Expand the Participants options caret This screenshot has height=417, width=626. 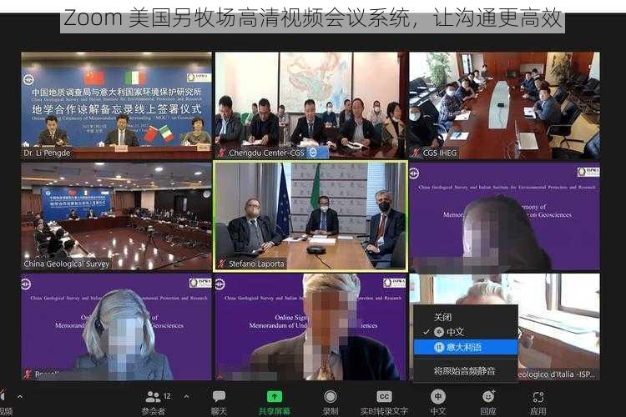coord(186,397)
